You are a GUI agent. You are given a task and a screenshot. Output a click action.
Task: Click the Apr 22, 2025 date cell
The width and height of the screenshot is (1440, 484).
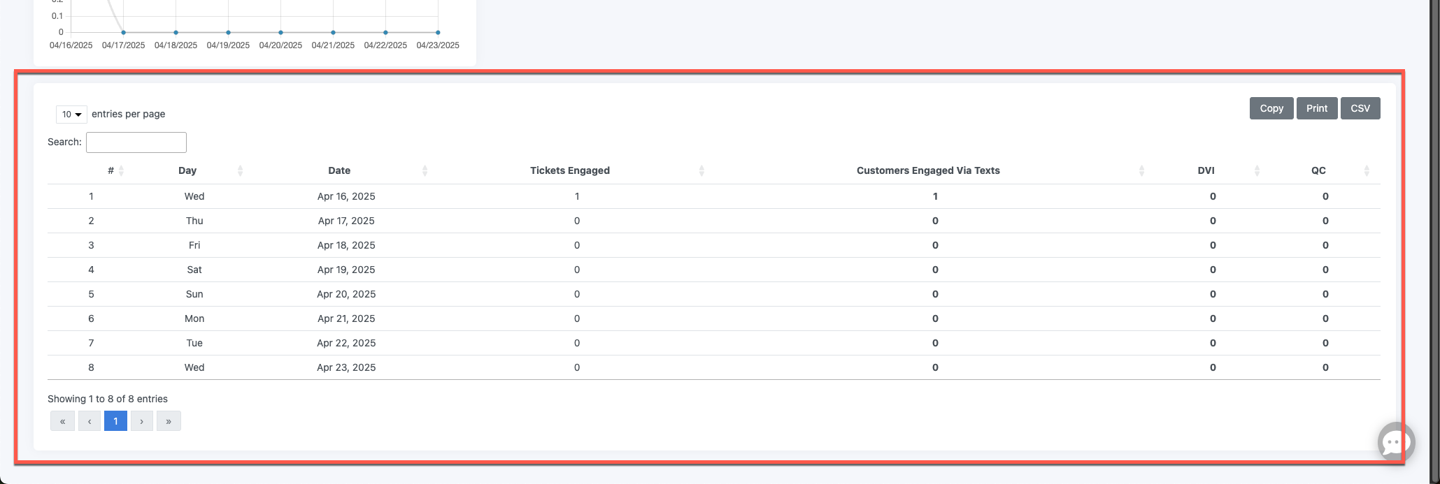click(346, 343)
